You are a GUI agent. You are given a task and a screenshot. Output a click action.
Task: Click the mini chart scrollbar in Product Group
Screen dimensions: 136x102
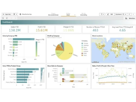pos(43,75)
